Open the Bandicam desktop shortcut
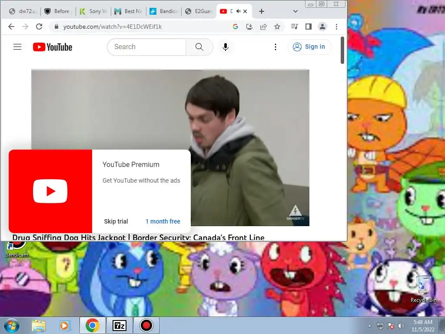Viewport: 445px width, 334px height. pyautogui.click(x=17, y=249)
